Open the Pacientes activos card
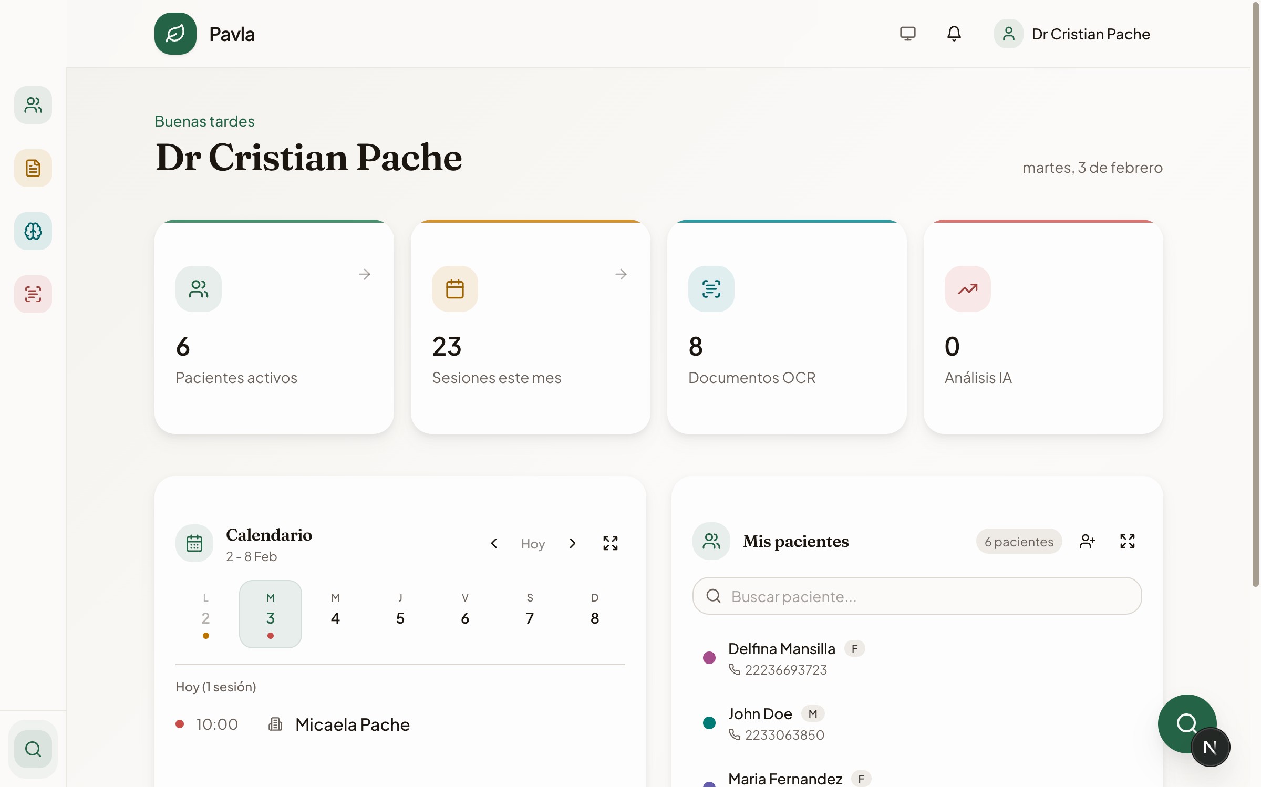Viewport: 1261px width, 787px height. [274, 327]
